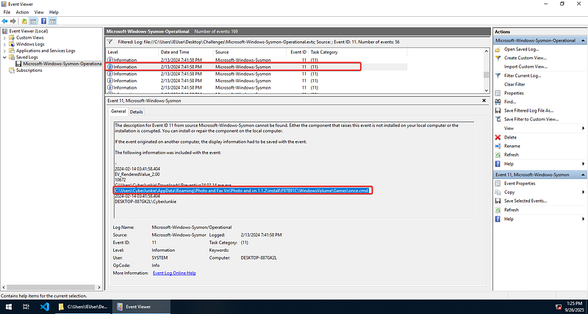
Task: Open the Action menu
Action: point(22,12)
